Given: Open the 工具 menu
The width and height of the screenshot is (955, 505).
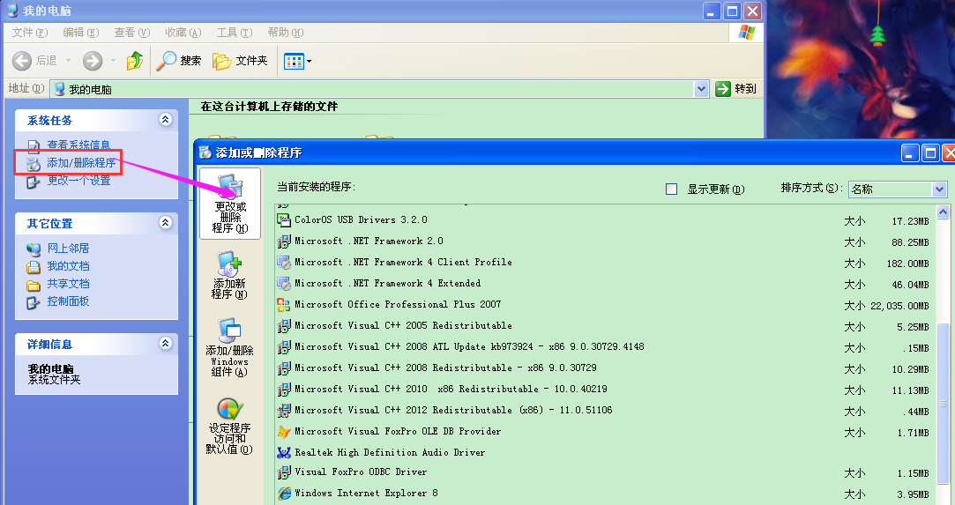Looking at the screenshot, I should click(x=235, y=33).
